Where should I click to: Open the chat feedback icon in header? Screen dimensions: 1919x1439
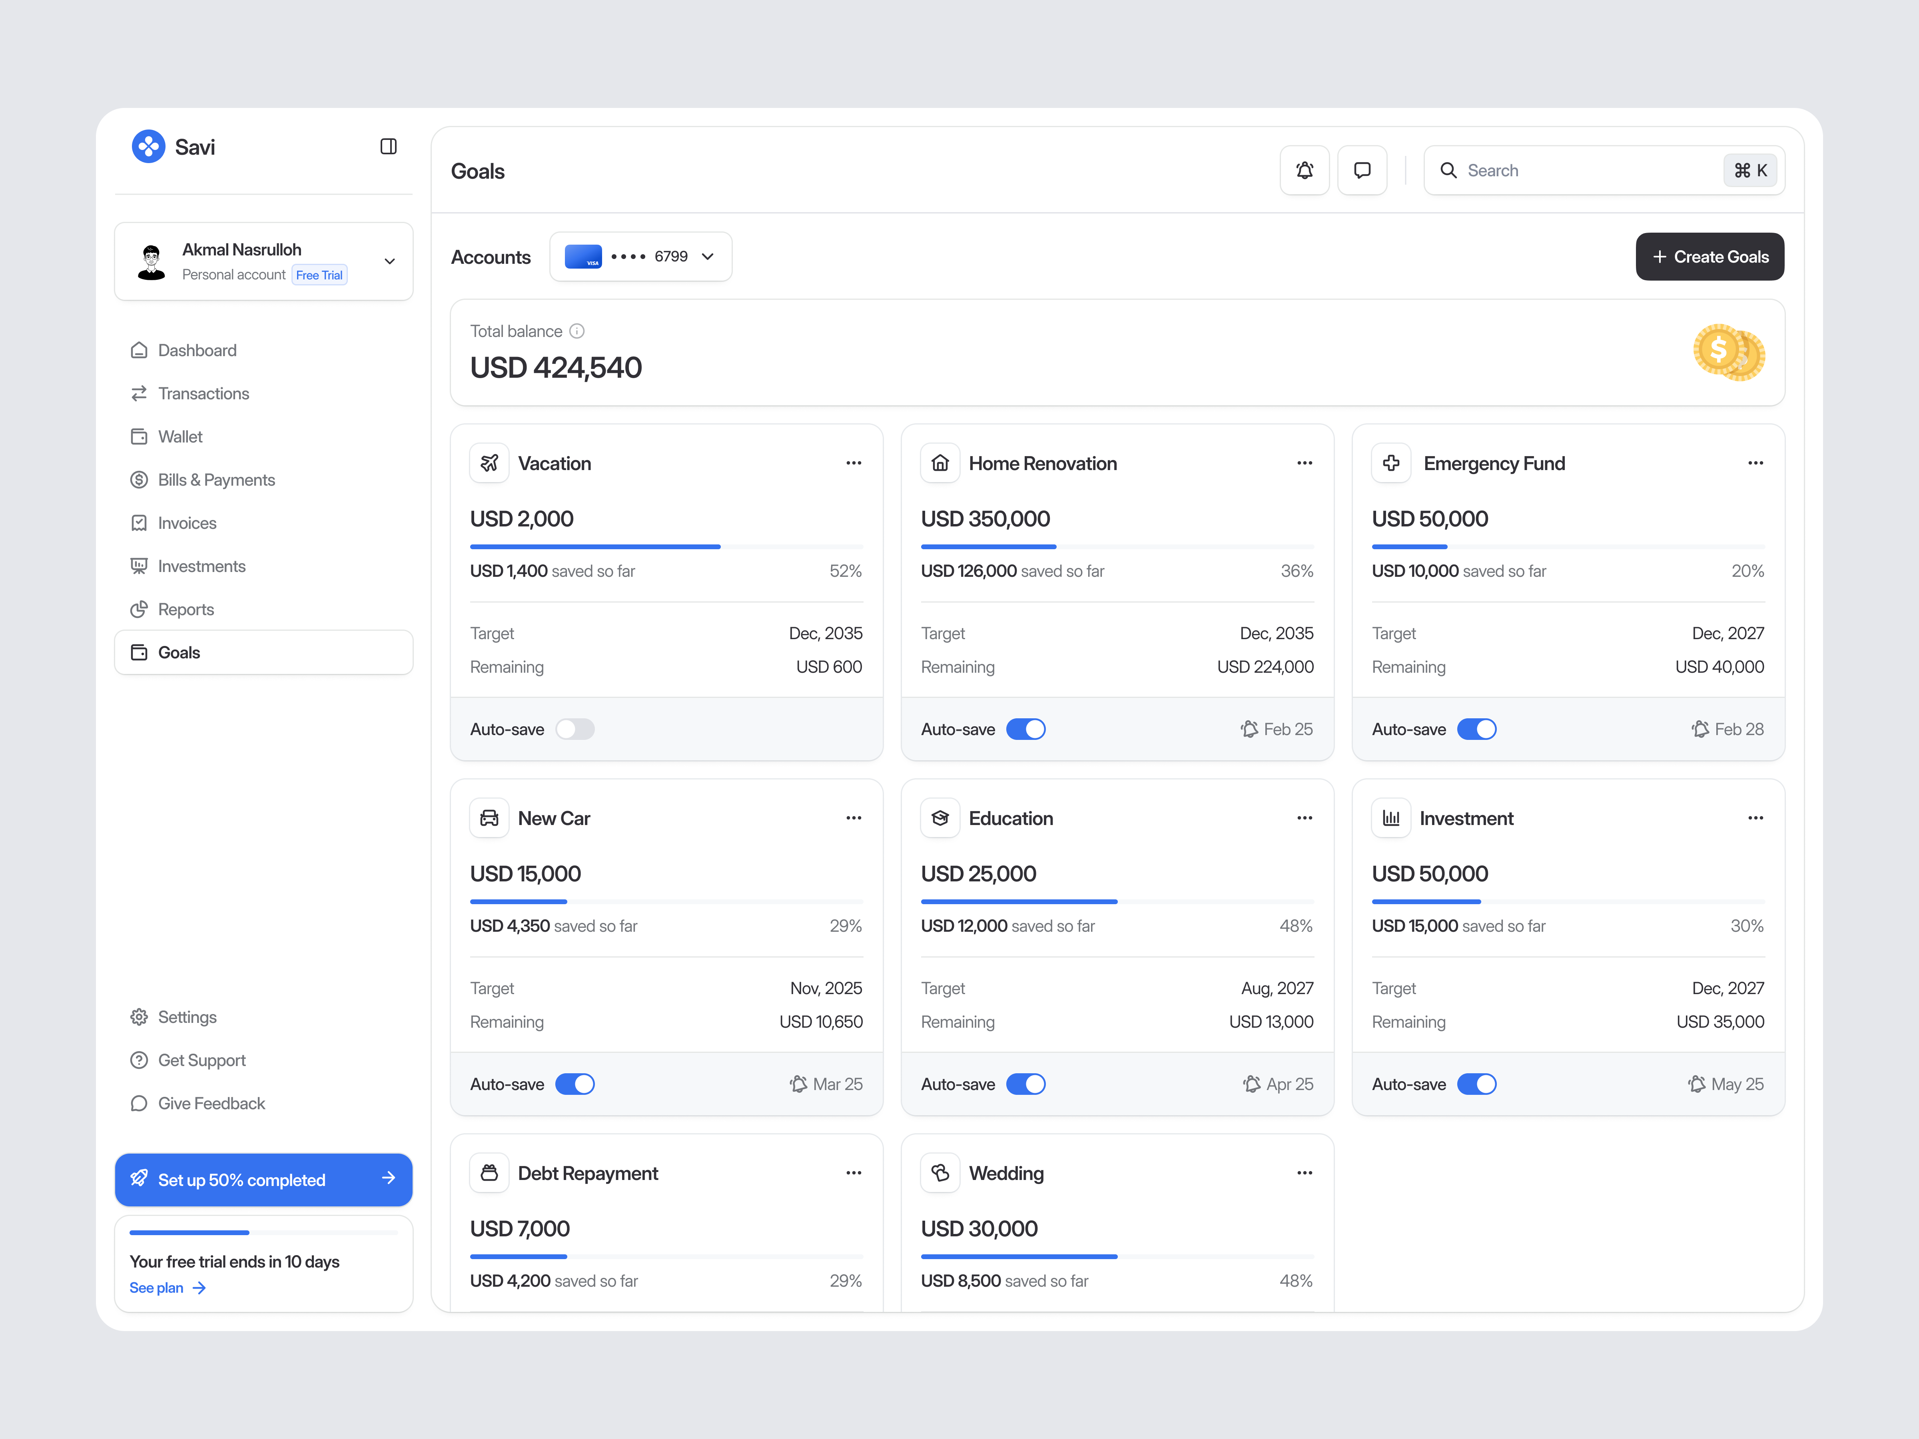(1362, 170)
